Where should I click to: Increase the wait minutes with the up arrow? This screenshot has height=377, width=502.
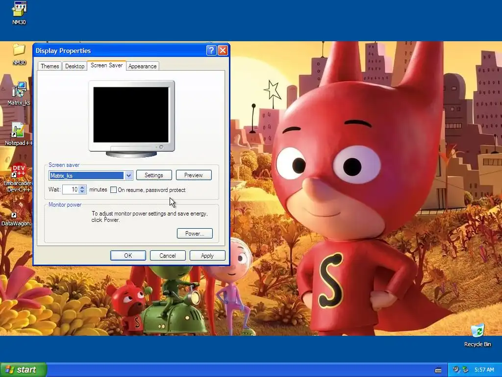82,188
